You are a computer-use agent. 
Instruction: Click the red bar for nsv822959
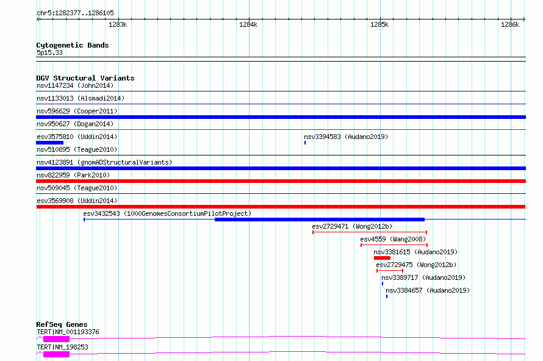click(x=281, y=181)
